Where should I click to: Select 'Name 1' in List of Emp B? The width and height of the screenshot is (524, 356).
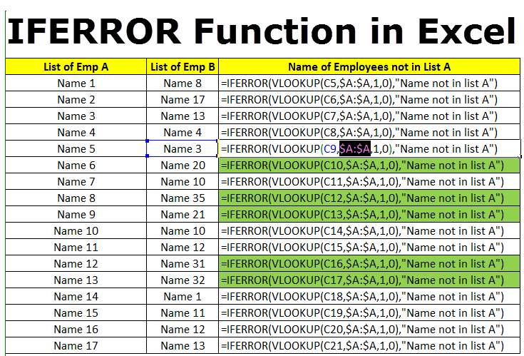click(x=183, y=296)
